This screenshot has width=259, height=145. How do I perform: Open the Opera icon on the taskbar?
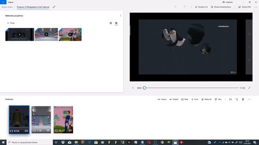149,142
